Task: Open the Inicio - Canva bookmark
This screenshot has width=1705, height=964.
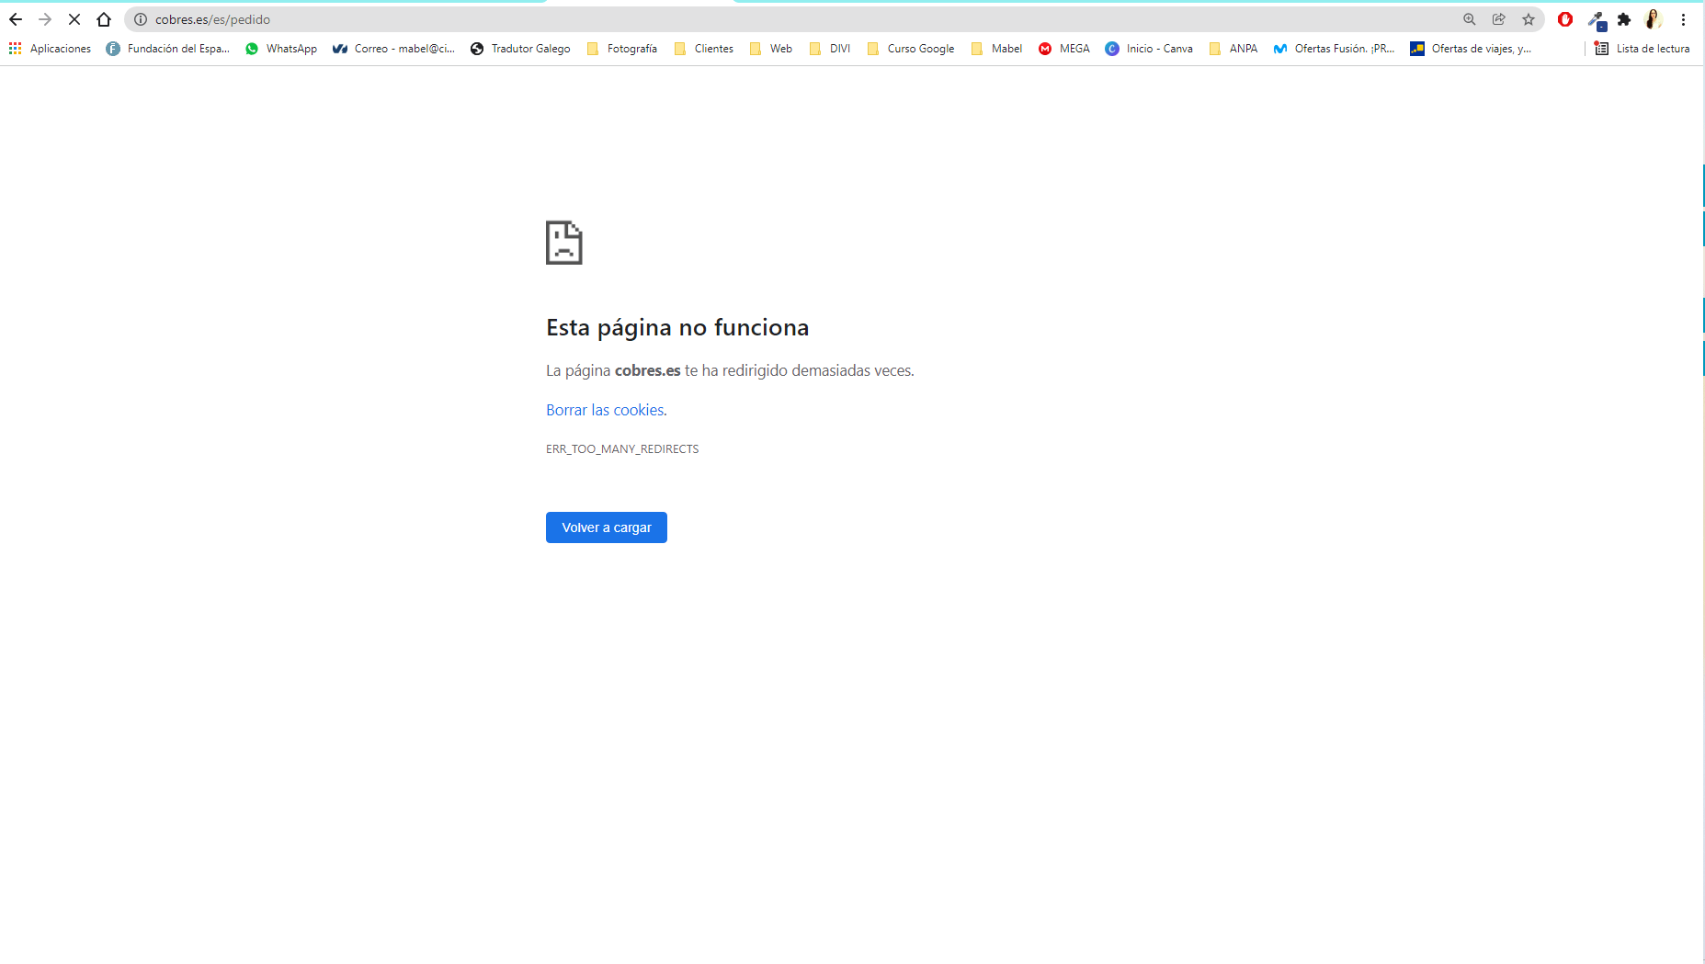Action: 1149,49
